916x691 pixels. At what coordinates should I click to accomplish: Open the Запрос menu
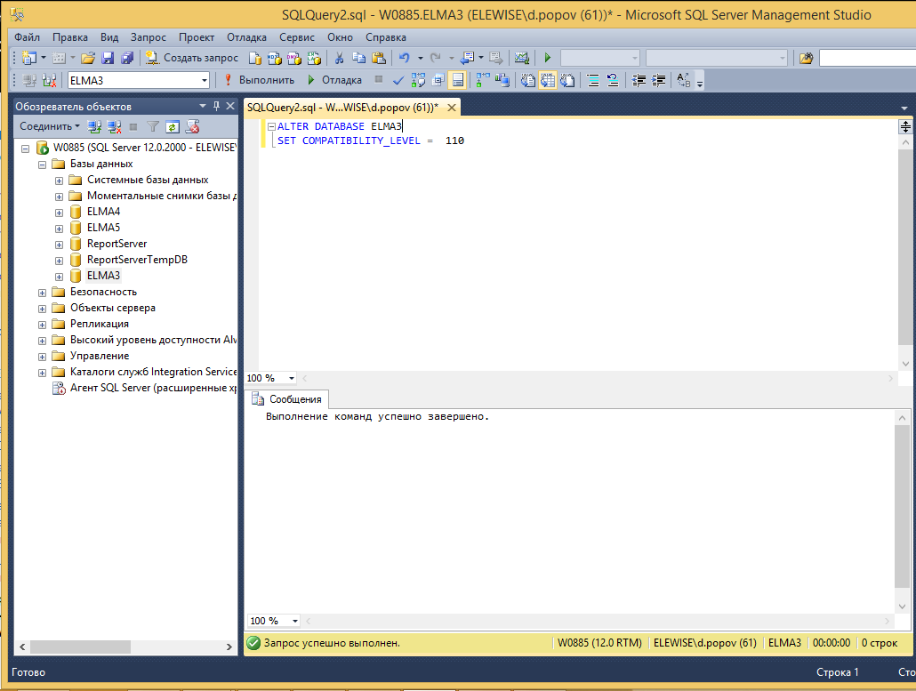coord(148,37)
